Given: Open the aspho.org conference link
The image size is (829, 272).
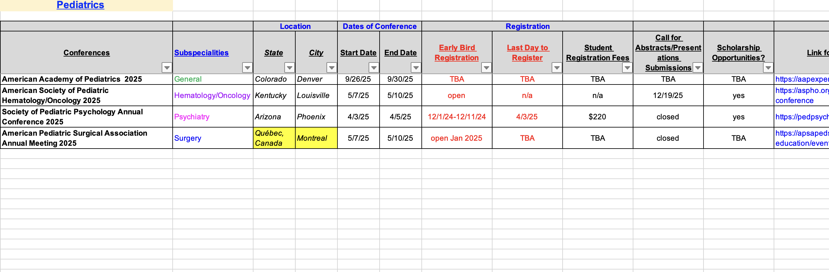Looking at the screenshot, I should (x=802, y=95).
